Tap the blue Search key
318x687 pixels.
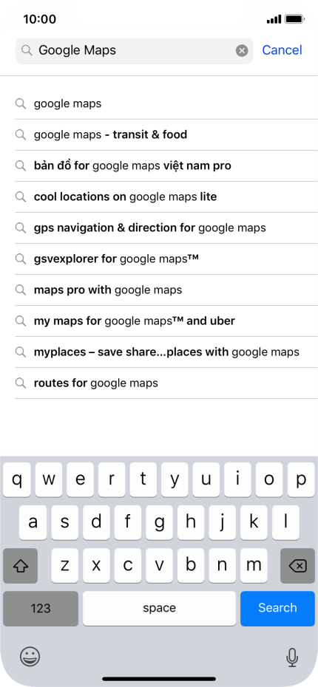pos(277,608)
